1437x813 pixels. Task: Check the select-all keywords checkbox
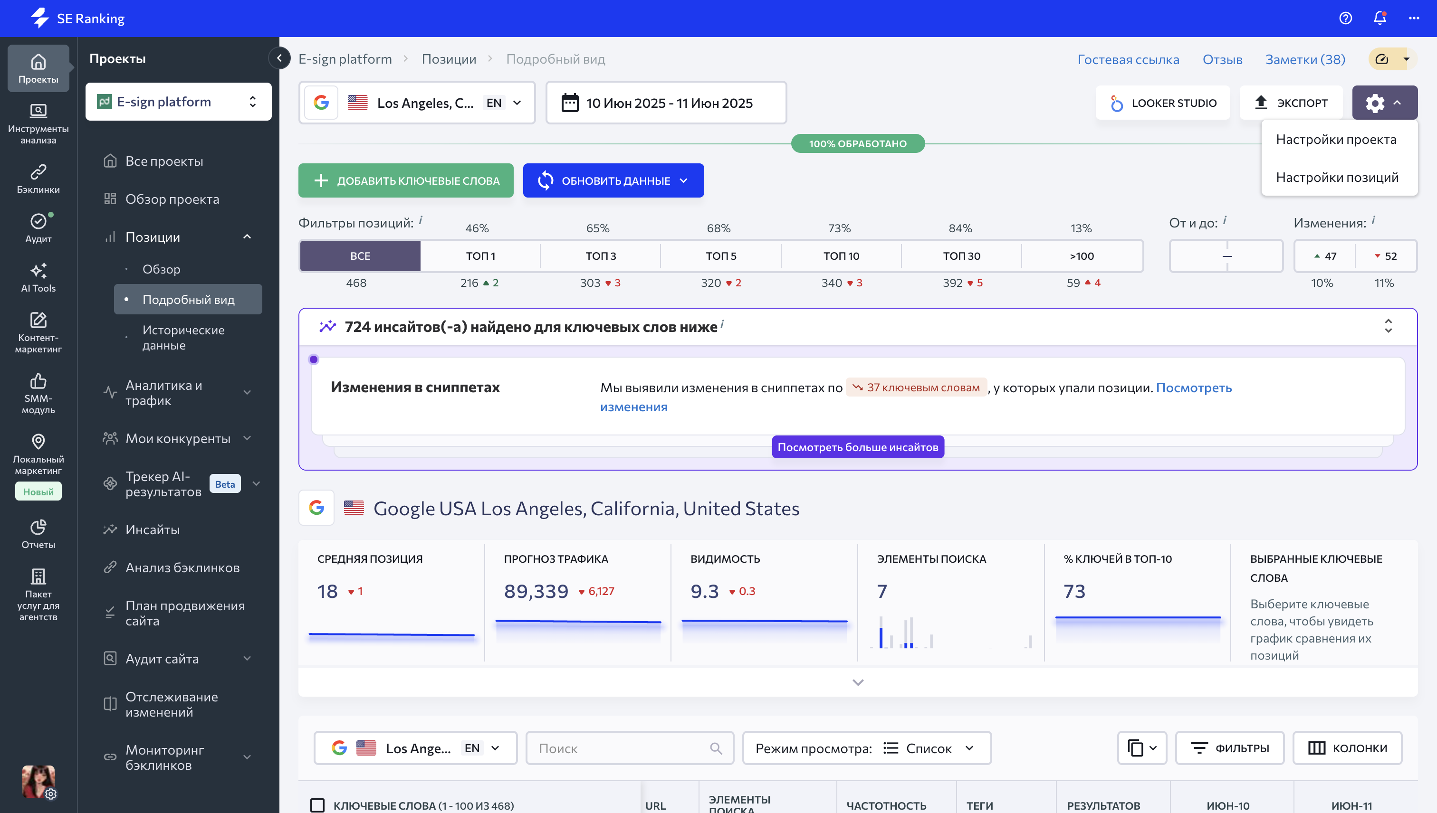point(317,804)
